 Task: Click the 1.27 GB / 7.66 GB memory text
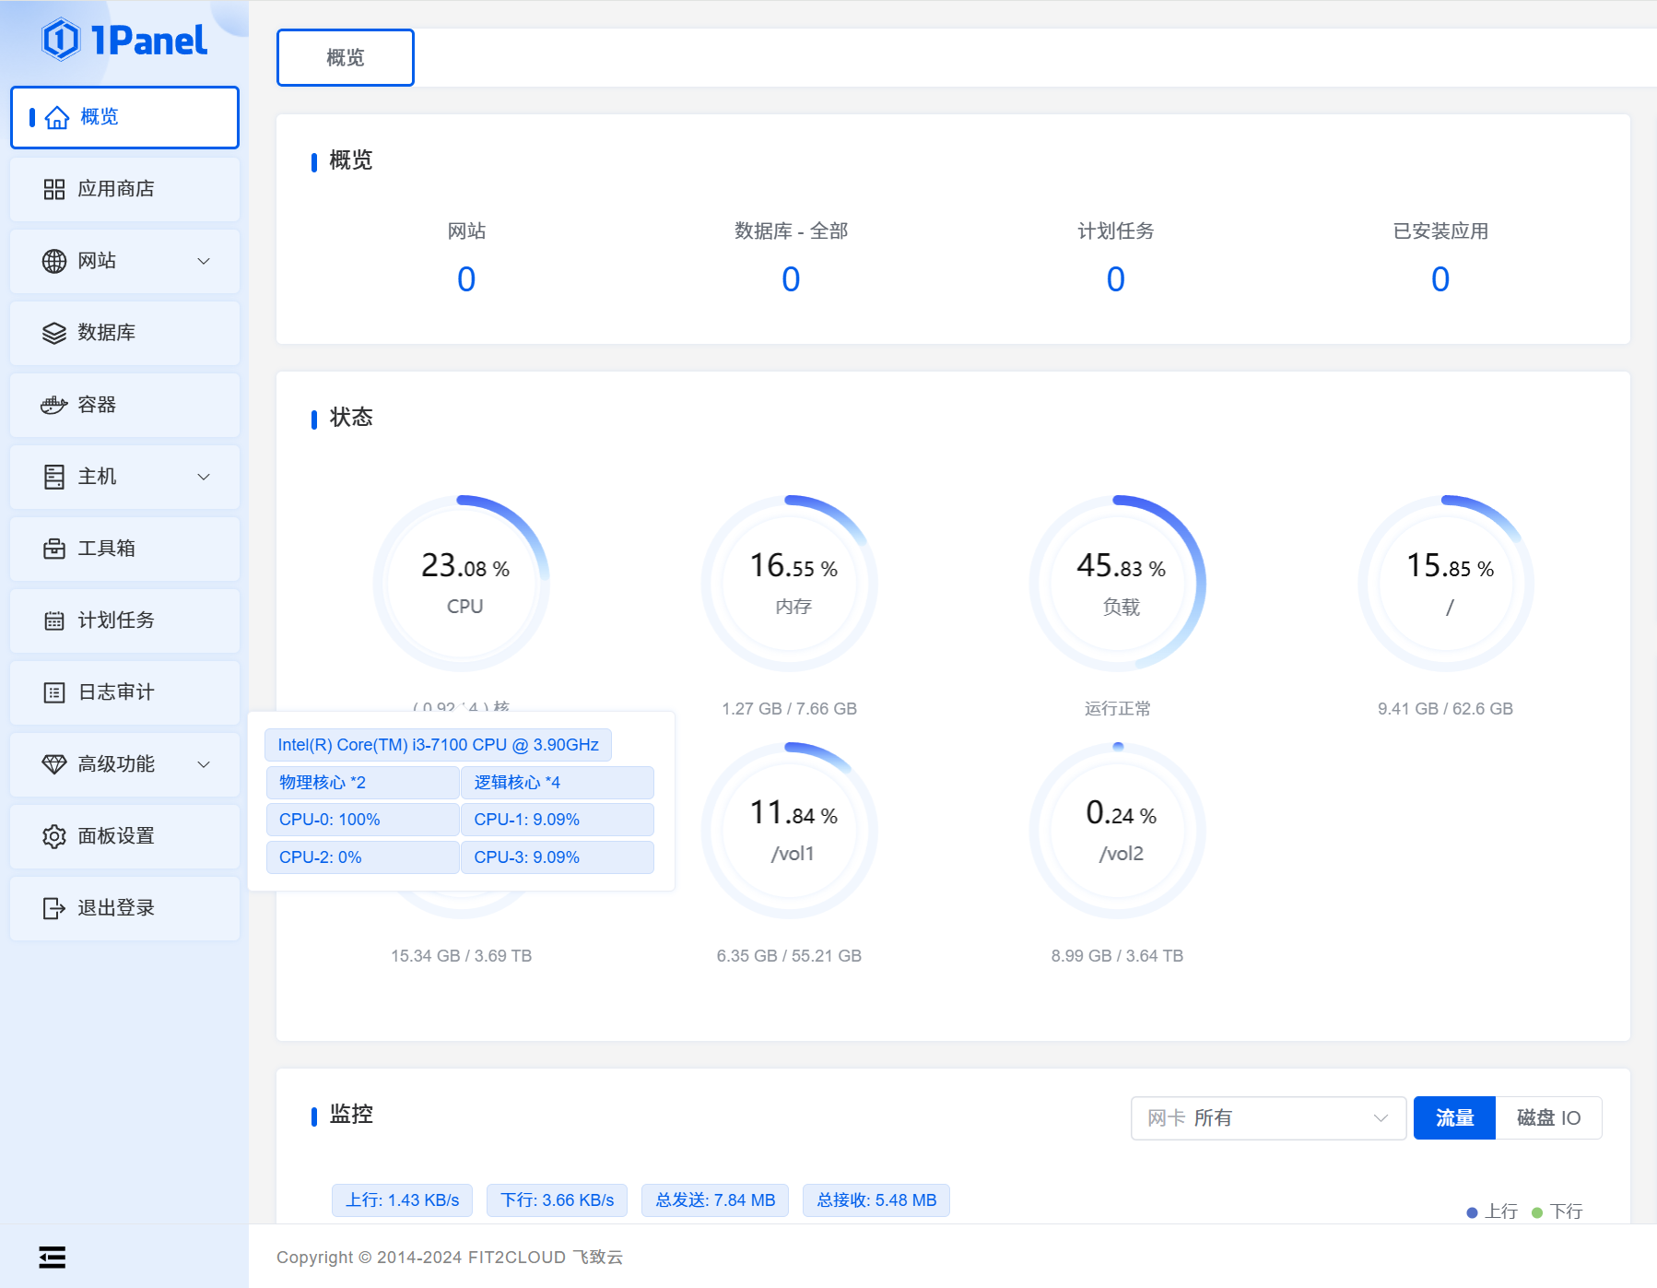pyautogui.click(x=790, y=709)
